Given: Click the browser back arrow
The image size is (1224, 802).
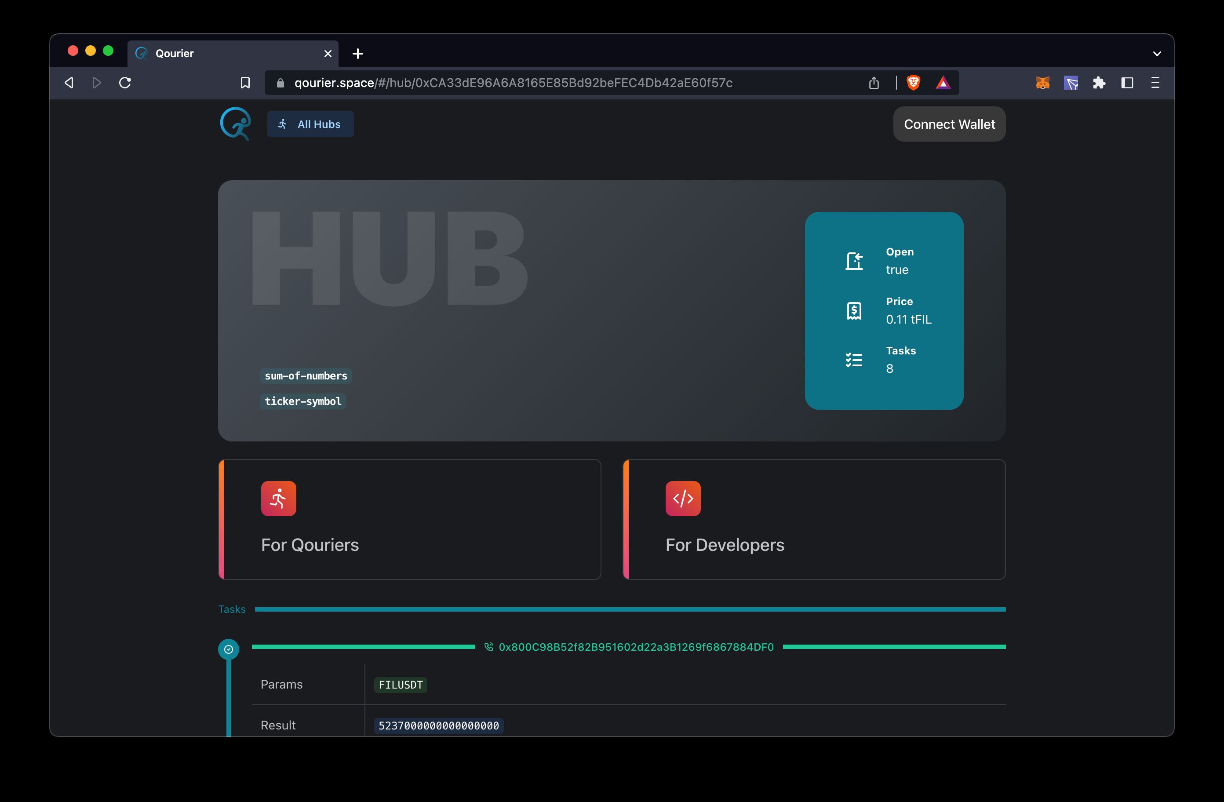Looking at the screenshot, I should coord(69,83).
